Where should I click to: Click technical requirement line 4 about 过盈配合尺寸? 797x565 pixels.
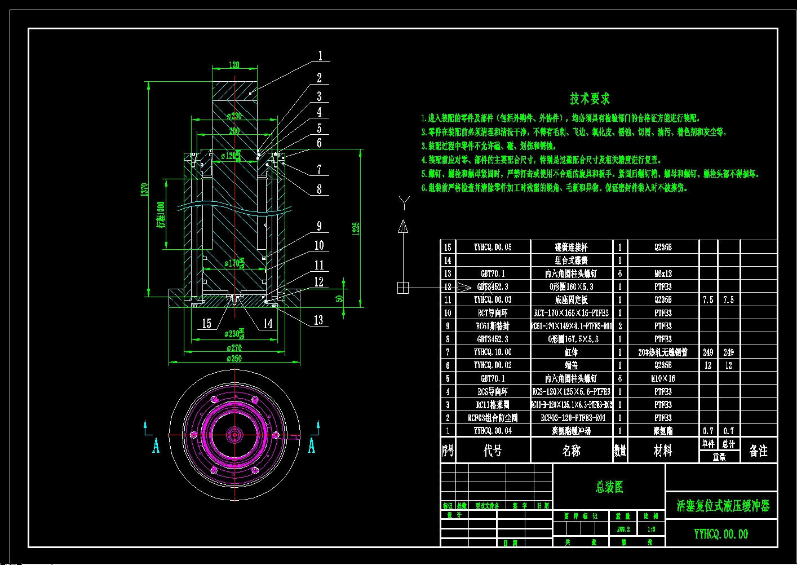click(541, 160)
